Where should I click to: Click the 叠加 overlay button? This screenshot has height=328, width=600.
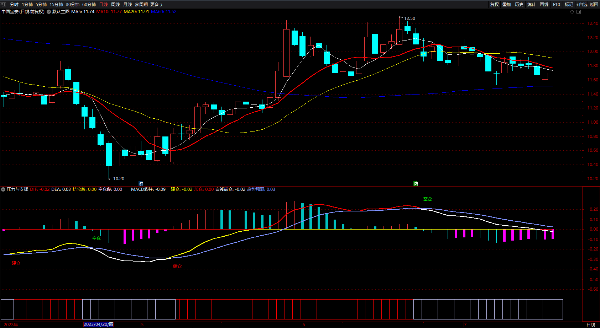[507, 5]
